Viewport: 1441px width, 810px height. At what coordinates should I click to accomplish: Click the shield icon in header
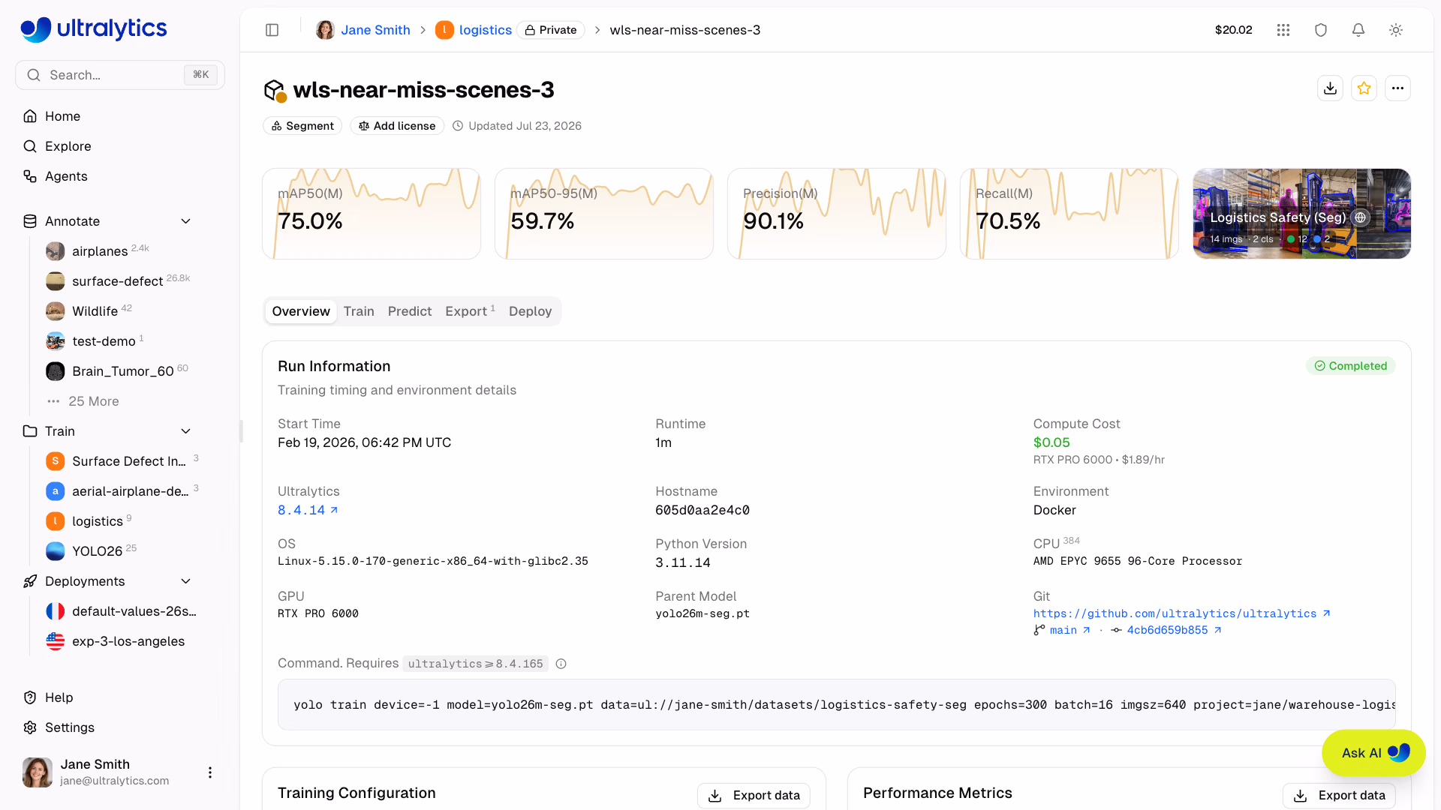pyautogui.click(x=1321, y=30)
